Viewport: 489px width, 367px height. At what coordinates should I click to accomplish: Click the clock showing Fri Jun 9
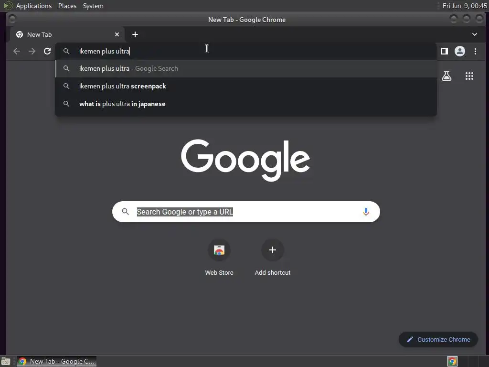[464, 6]
